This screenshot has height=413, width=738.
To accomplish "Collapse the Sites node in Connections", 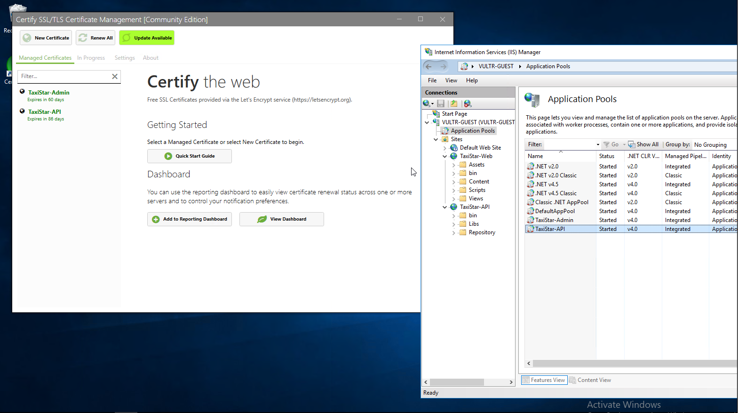I will [x=436, y=139].
